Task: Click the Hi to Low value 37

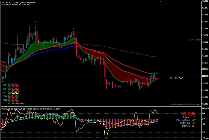Action: (x=194, y=123)
